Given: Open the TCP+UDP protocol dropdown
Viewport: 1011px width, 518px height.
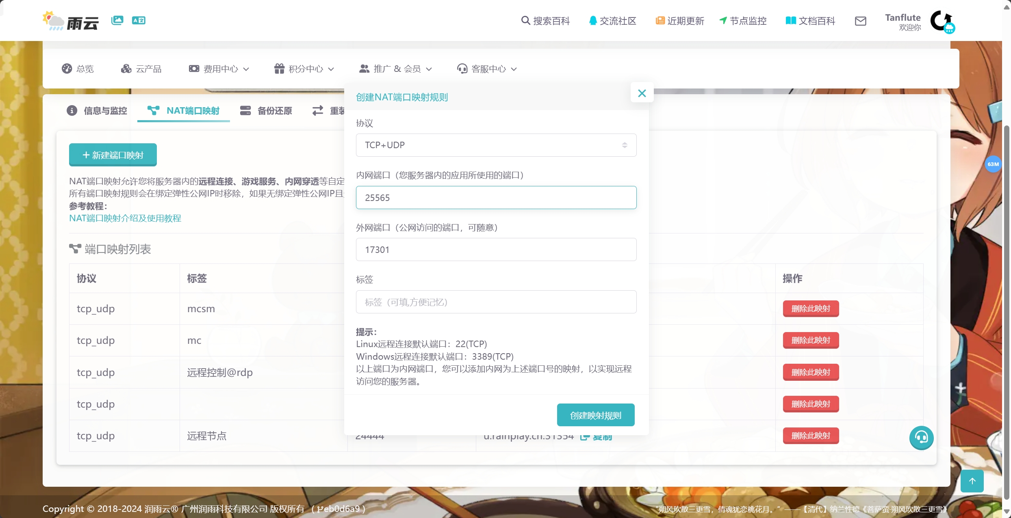Looking at the screenshot, I should [x=496, y=145].
